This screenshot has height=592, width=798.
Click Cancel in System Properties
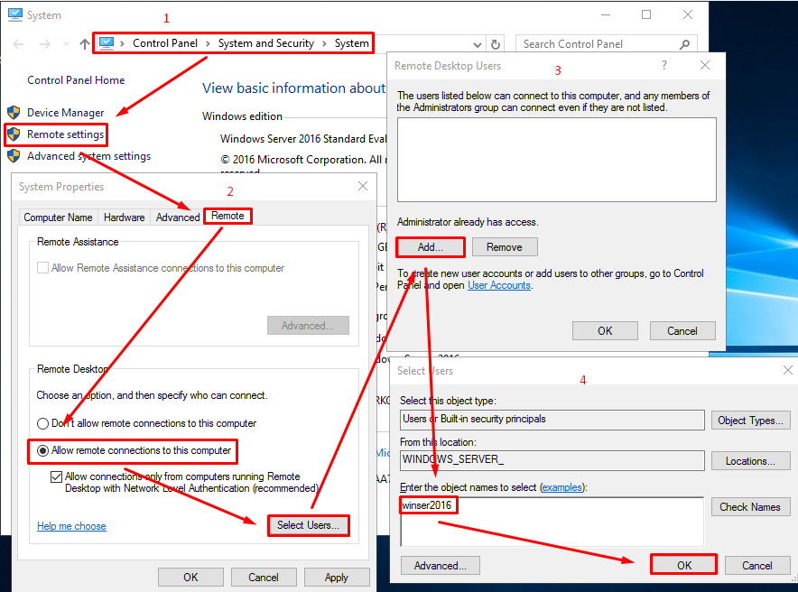pyautogui.click(x=263, y=578)
